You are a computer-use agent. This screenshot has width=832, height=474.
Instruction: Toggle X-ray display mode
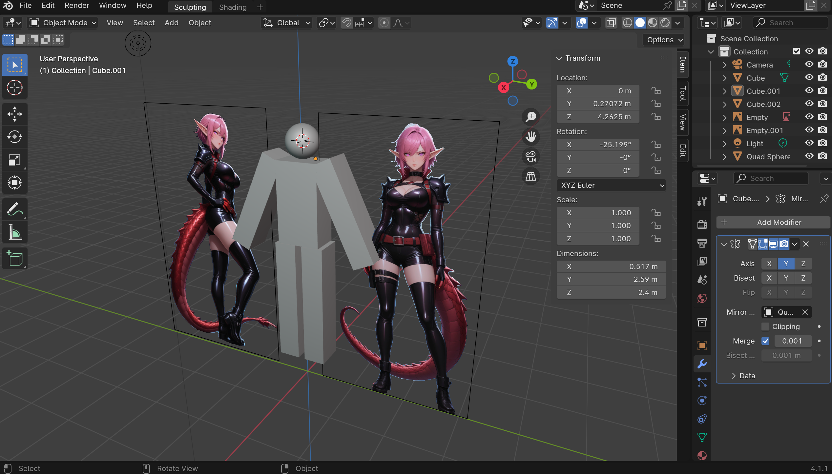tap(611, 23)
